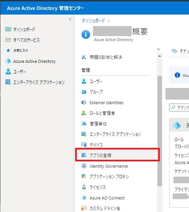This screenshot has width=189, height=212.
Task: Click the ロールと管理者 icon
Action: pos(84,113)
